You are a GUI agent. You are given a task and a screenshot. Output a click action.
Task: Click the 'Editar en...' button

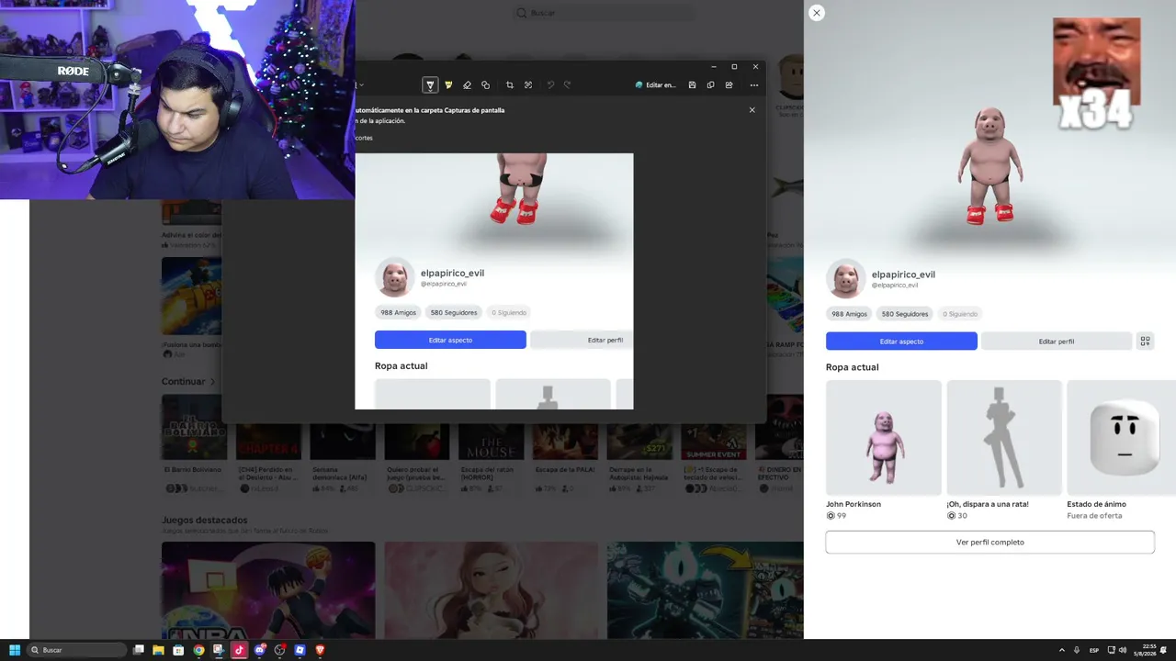point(655,85)
